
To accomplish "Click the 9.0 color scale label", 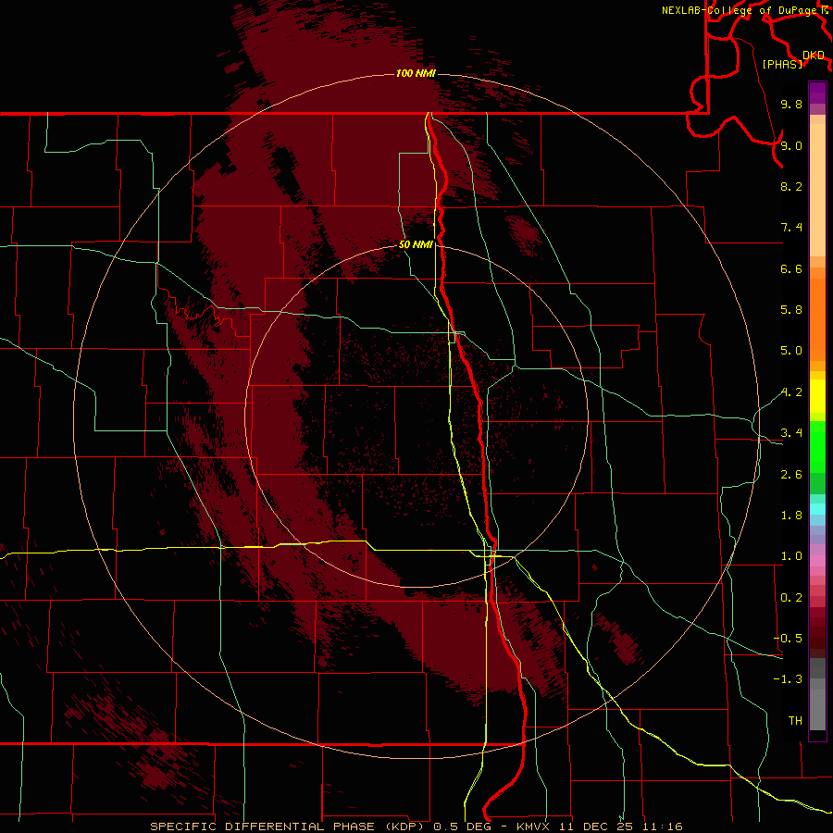I will click(x=791, y=145).
